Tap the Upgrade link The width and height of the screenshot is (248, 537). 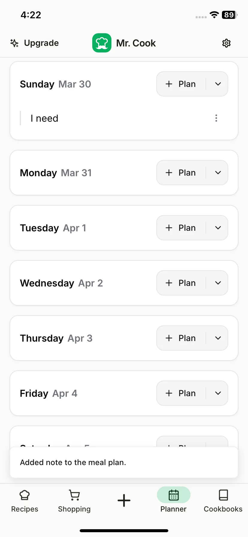(41, 43)
